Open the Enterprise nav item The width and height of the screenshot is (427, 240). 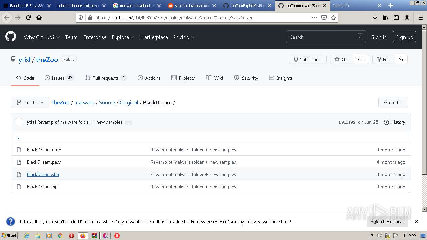coord(95,37)
